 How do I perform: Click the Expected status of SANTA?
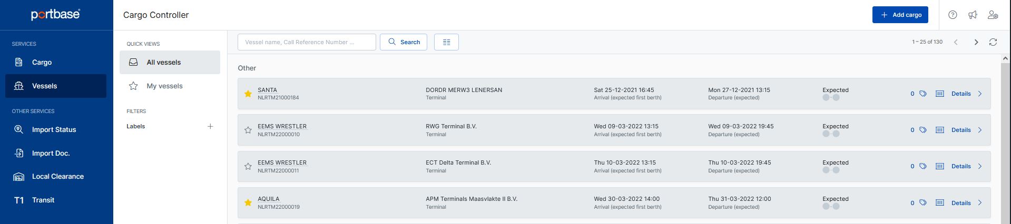click(x=836, y=90)
